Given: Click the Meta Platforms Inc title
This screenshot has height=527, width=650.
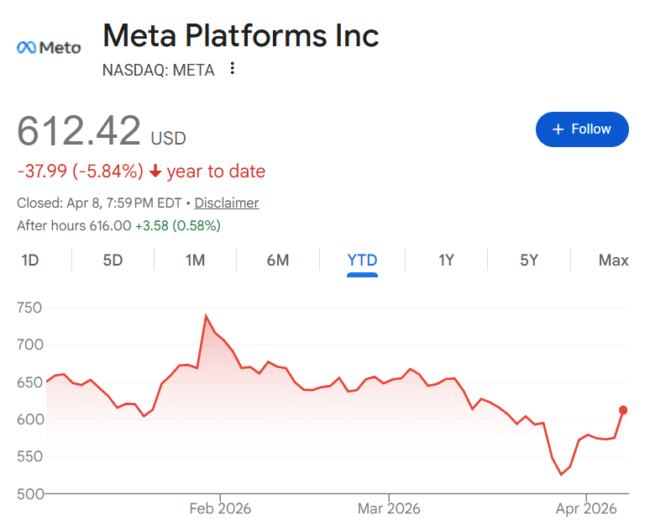Looking at the screenshot, I should pos(240,36).
